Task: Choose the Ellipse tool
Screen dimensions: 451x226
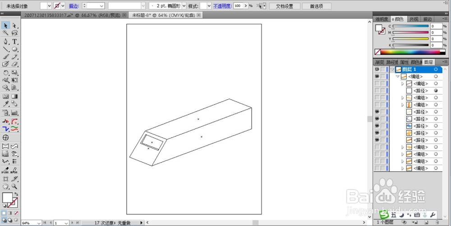Action: tap(14, 49)
